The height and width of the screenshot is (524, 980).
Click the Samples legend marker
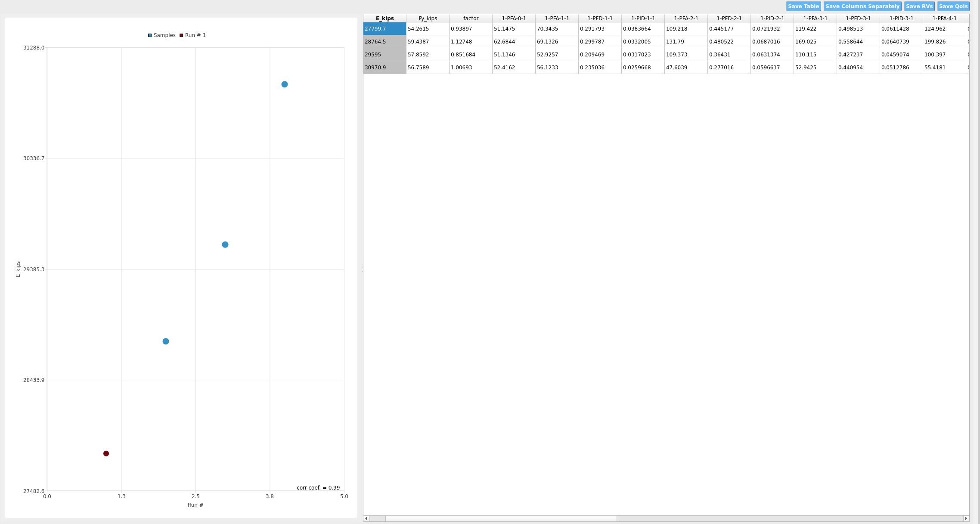click(x=150, y=35)
